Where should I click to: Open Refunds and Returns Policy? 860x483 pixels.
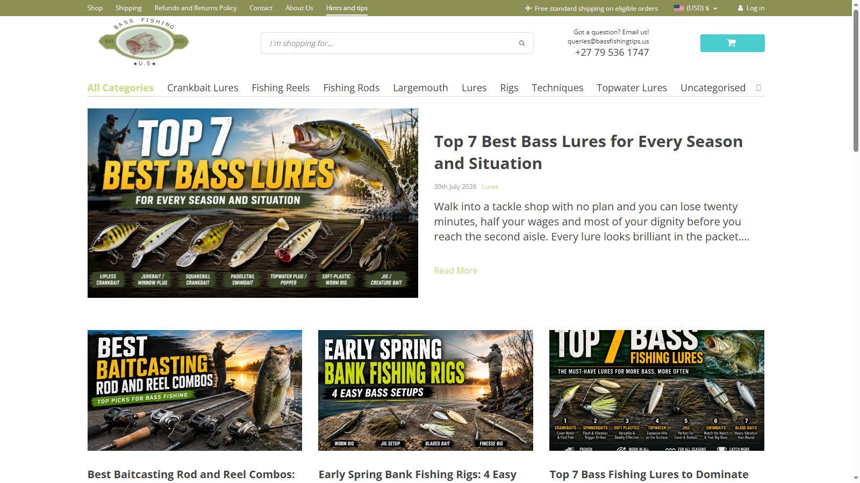coord(196,8)
